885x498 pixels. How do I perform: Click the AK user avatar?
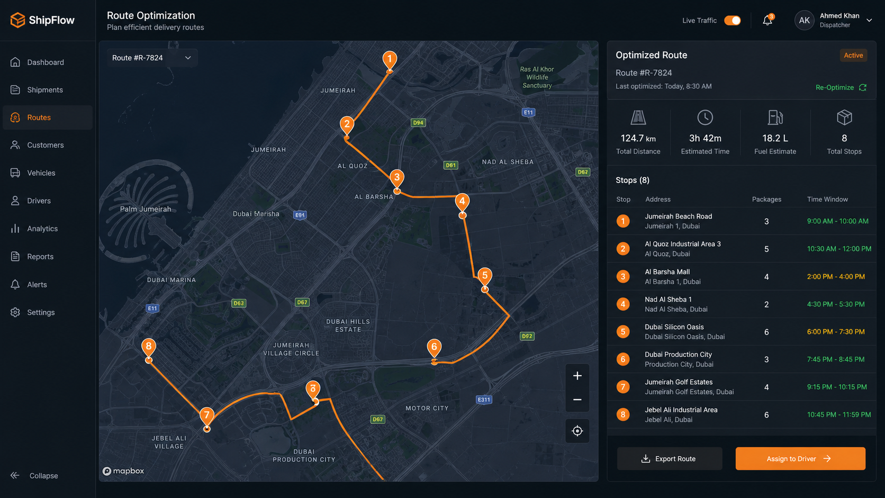[x=804, y=20]
